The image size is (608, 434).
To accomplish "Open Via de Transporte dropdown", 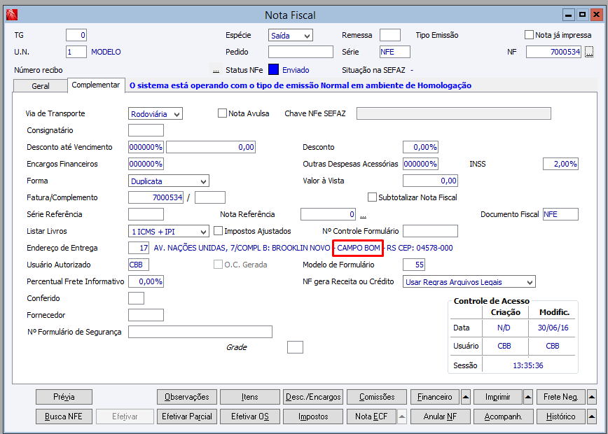I will pyautogui.click(x=156, y=114).
